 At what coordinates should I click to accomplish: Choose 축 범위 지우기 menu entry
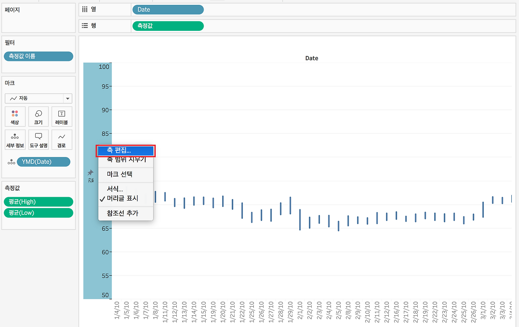click(x=126, y=160)
